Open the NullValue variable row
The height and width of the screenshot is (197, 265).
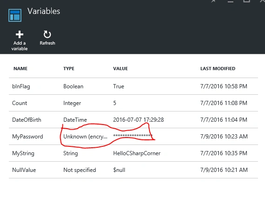coord(133,170)
